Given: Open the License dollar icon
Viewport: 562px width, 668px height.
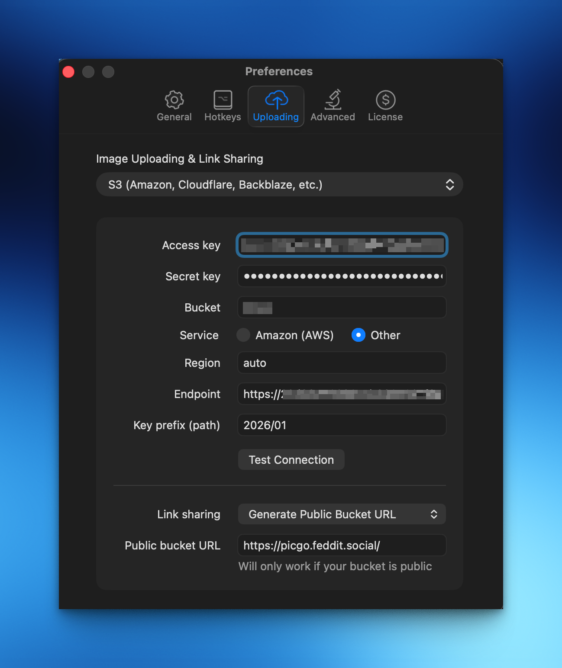Looking at the screenshot, I should [385, 100].
